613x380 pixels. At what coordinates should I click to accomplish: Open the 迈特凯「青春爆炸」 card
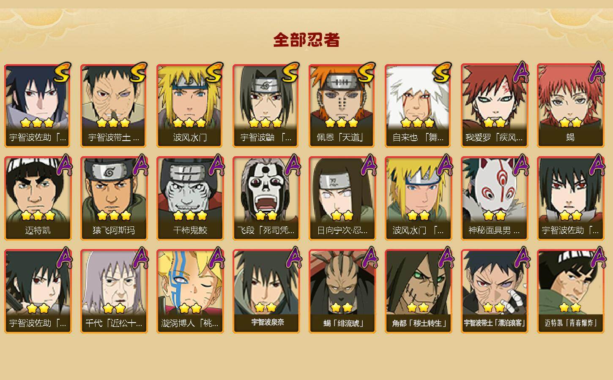570,291
